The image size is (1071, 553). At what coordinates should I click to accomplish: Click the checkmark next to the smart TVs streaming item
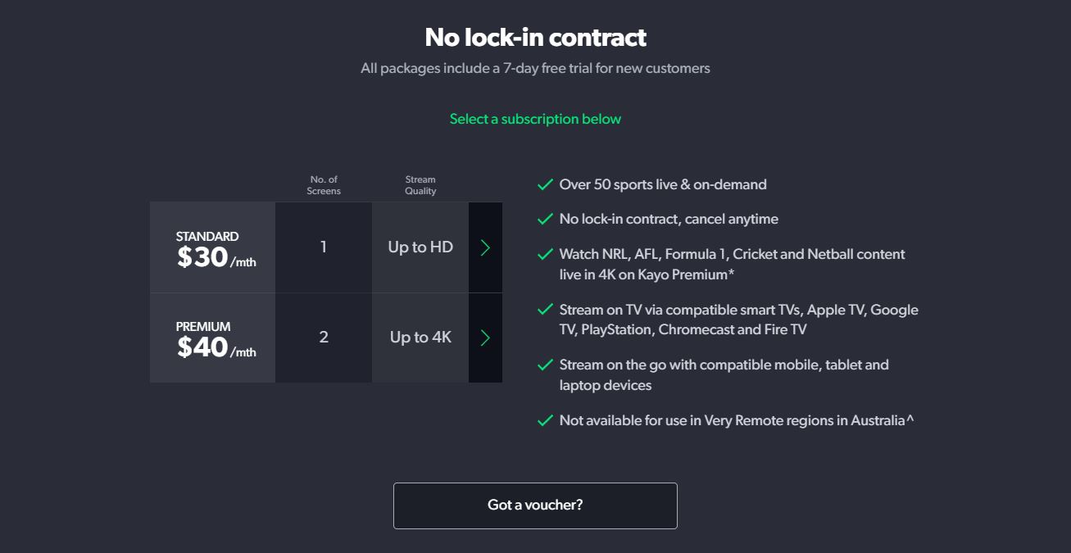click(x=545, y=310)
